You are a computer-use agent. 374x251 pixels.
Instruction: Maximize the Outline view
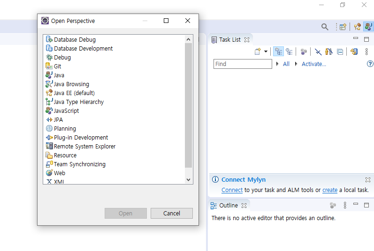[366, 205]
